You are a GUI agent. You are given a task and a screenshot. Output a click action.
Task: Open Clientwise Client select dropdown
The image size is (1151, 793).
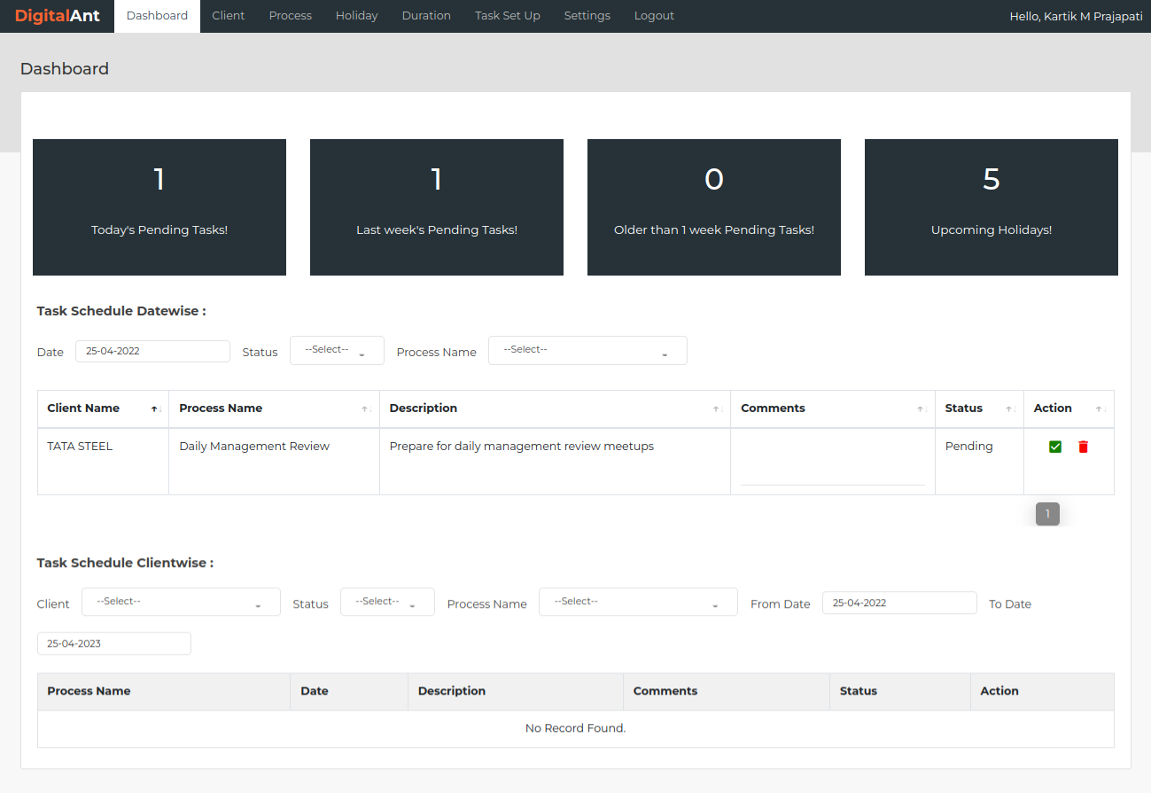pos(181,603)
